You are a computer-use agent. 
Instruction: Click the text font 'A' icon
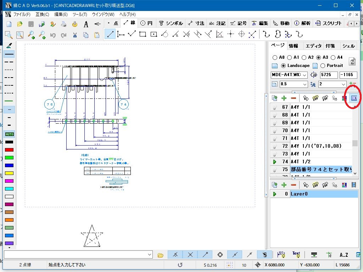point(86,24)
